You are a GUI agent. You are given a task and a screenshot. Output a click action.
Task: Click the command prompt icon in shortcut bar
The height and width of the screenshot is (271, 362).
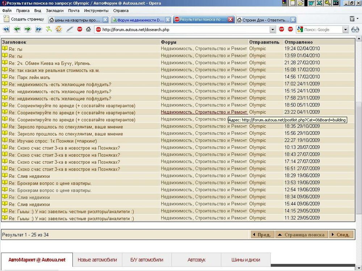tap(336, 3)
